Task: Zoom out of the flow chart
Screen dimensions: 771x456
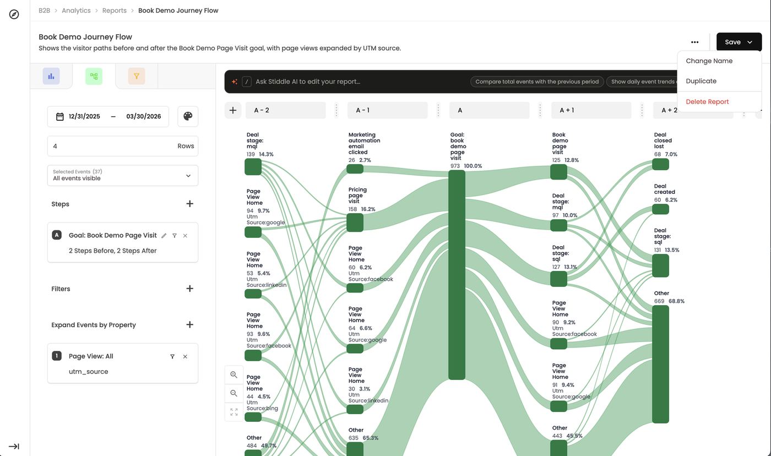Action: click(x=234, y=393)
